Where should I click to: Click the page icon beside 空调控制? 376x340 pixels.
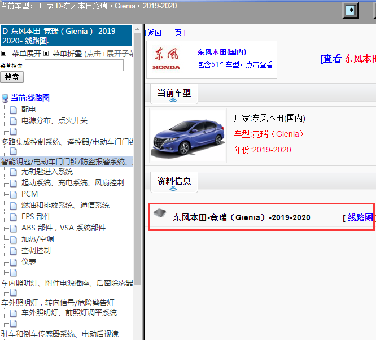[14, 251]
